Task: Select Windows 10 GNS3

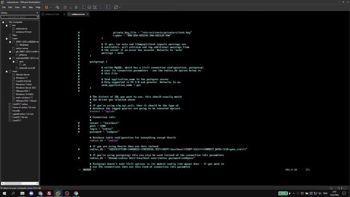Action: coord(25,94)
